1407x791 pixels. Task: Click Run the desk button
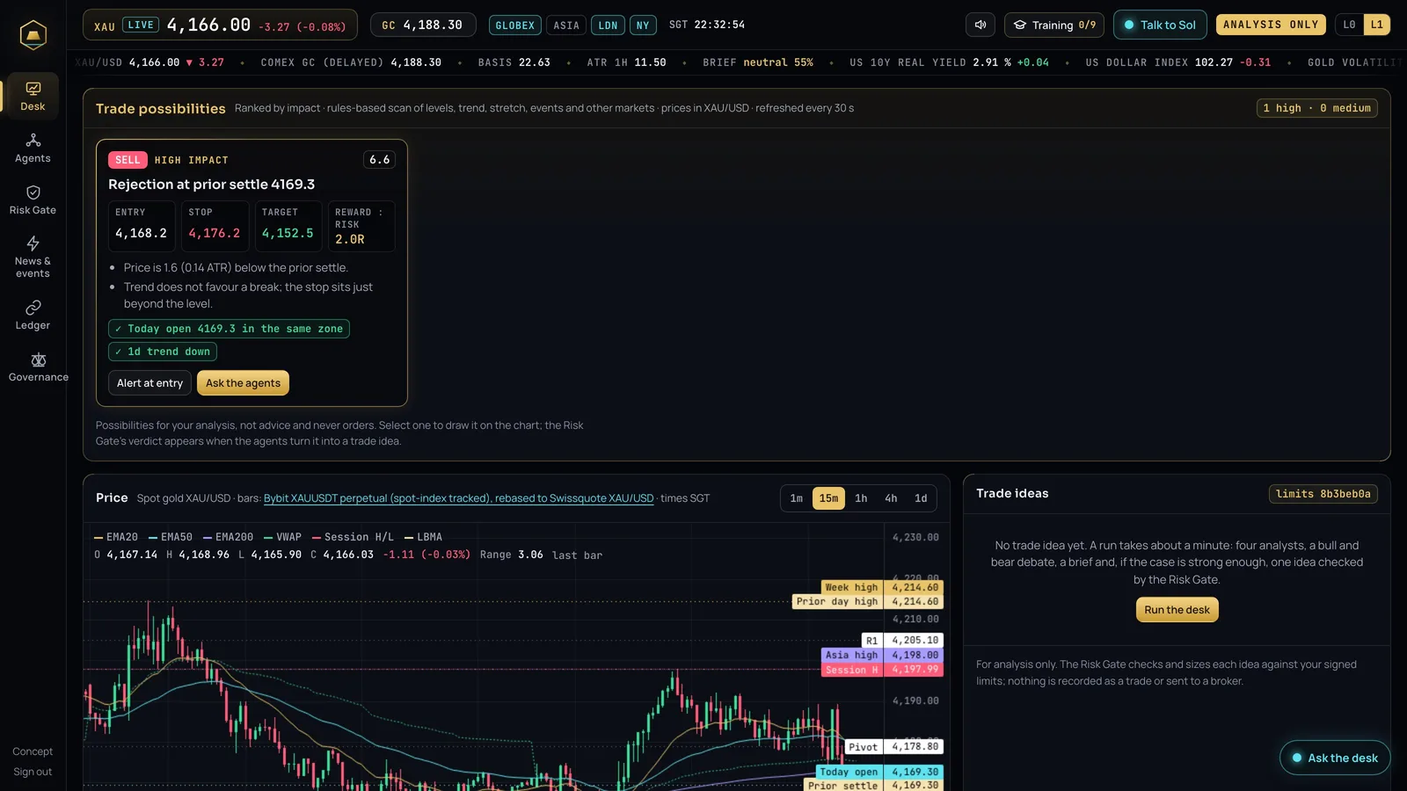(1177, 610)
